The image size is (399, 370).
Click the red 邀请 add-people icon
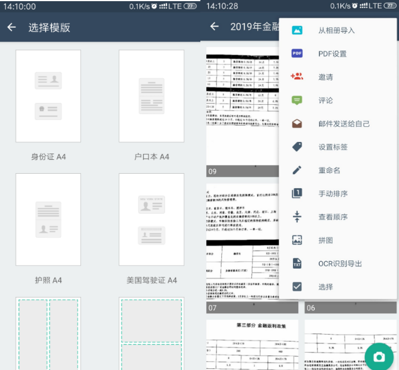point(296,76)
